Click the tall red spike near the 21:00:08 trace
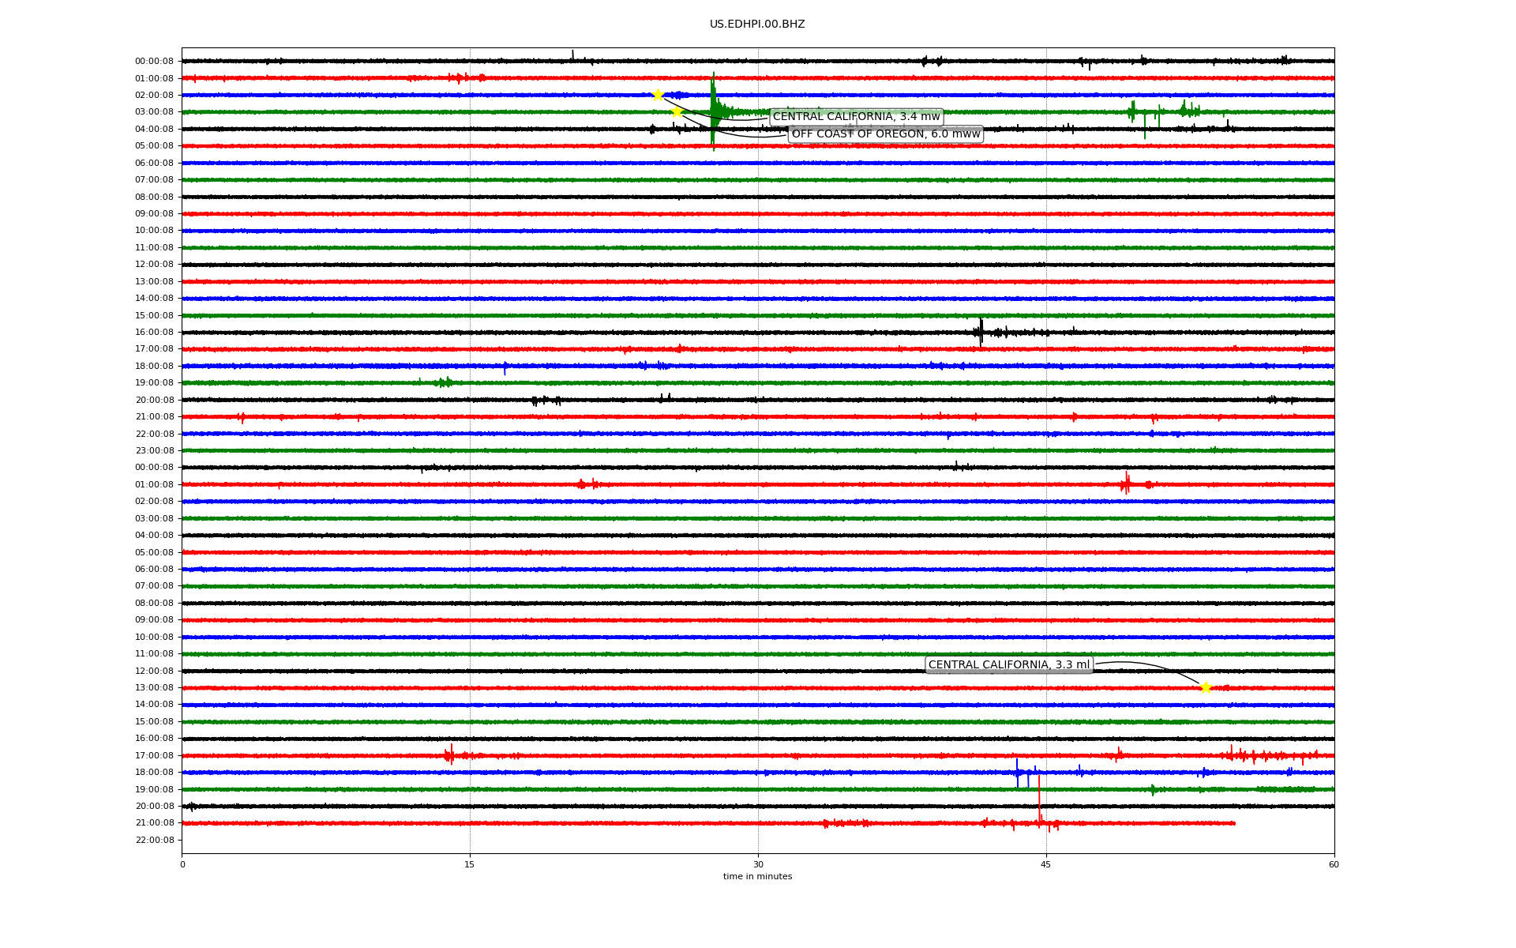Screen dimensions: 1516x948 point(1039,798)
